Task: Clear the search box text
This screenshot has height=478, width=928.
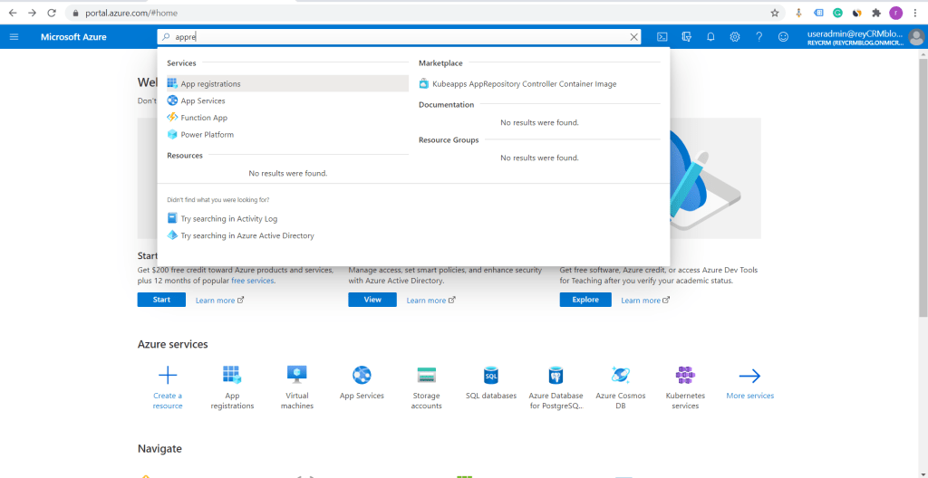Action: coord(634,37)
